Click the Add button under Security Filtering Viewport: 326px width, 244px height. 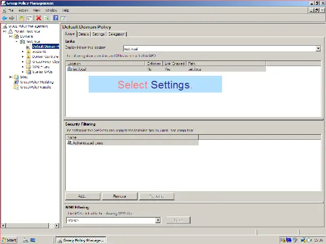coord(83,196)
